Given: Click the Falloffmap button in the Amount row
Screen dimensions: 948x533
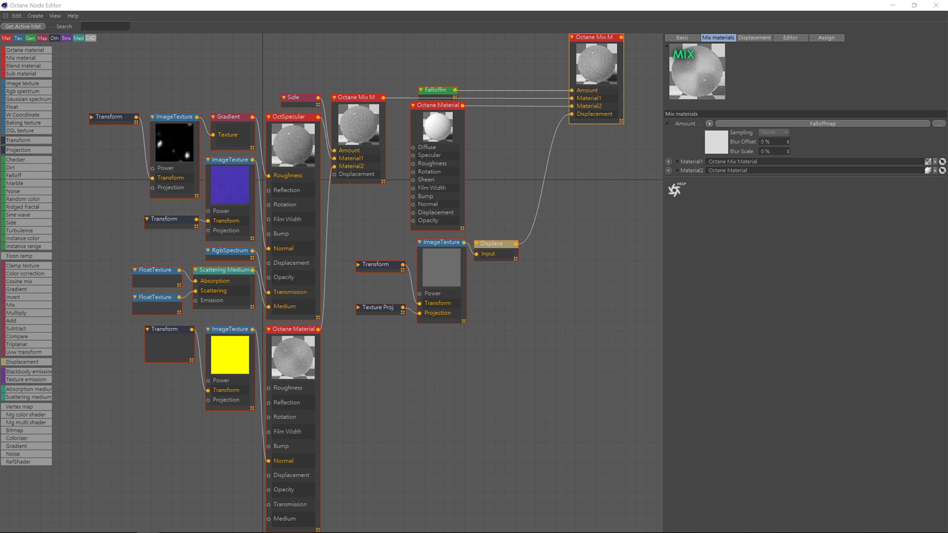Looking at the screenshot, I should point(823,123).
